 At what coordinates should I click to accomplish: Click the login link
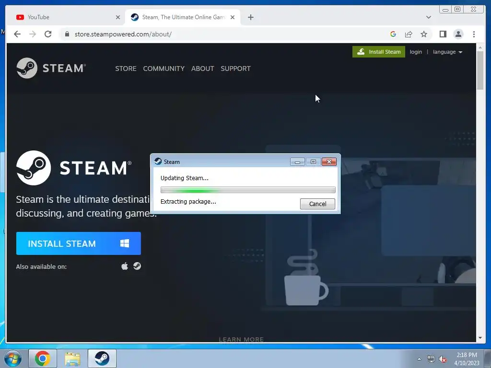(416, 52)
